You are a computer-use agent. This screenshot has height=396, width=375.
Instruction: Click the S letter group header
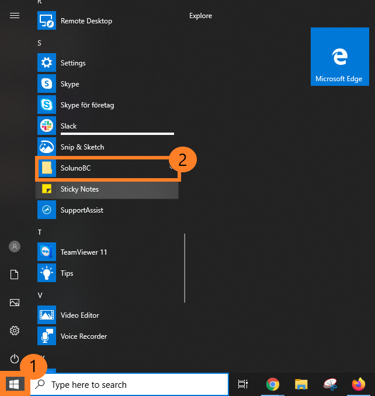pos(39,43)
